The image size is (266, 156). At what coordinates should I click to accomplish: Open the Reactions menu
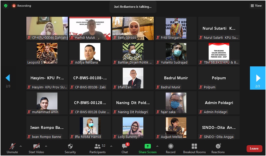click(218, 149)
